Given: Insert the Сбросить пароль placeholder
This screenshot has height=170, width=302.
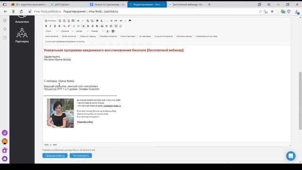Looking at the screenshot, I should click(x=88, y=36).
